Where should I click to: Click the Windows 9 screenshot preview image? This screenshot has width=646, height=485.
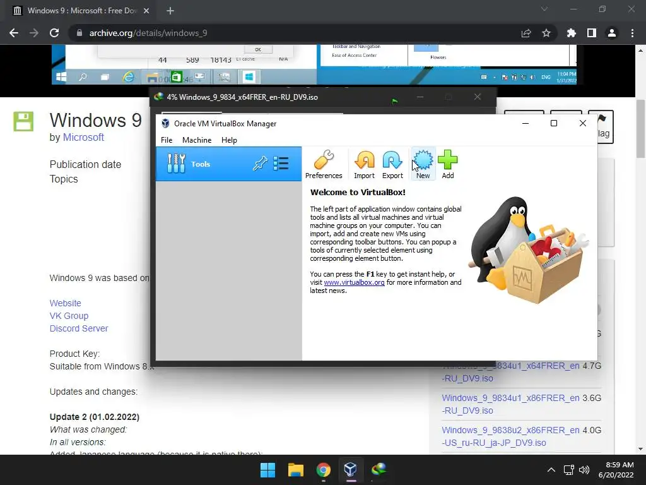click(x=314, y=65)
